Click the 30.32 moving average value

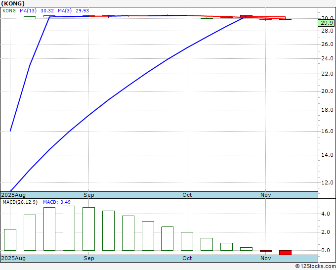[x=47, y=11]
